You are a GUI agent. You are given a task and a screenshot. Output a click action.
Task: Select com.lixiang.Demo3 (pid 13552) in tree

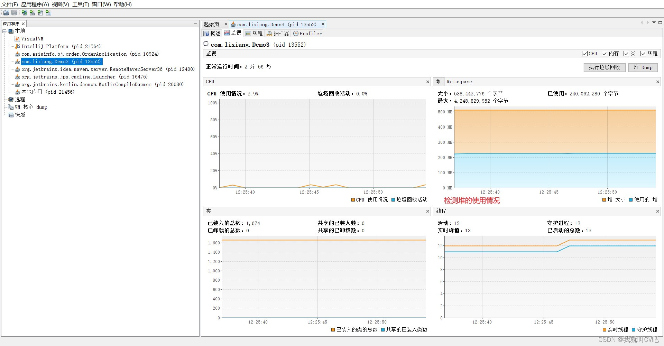[x=61, y=62]
